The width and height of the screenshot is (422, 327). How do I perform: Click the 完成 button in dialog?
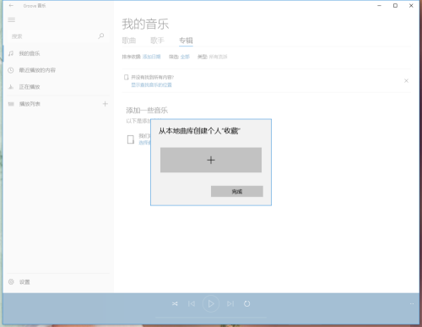click(237, 192)
